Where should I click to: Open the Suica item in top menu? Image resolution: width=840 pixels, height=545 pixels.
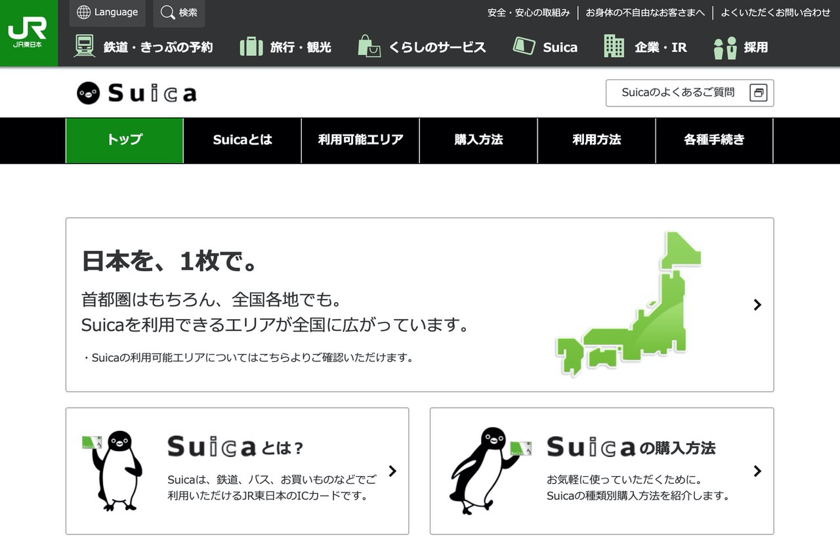(x=545, y=47)
